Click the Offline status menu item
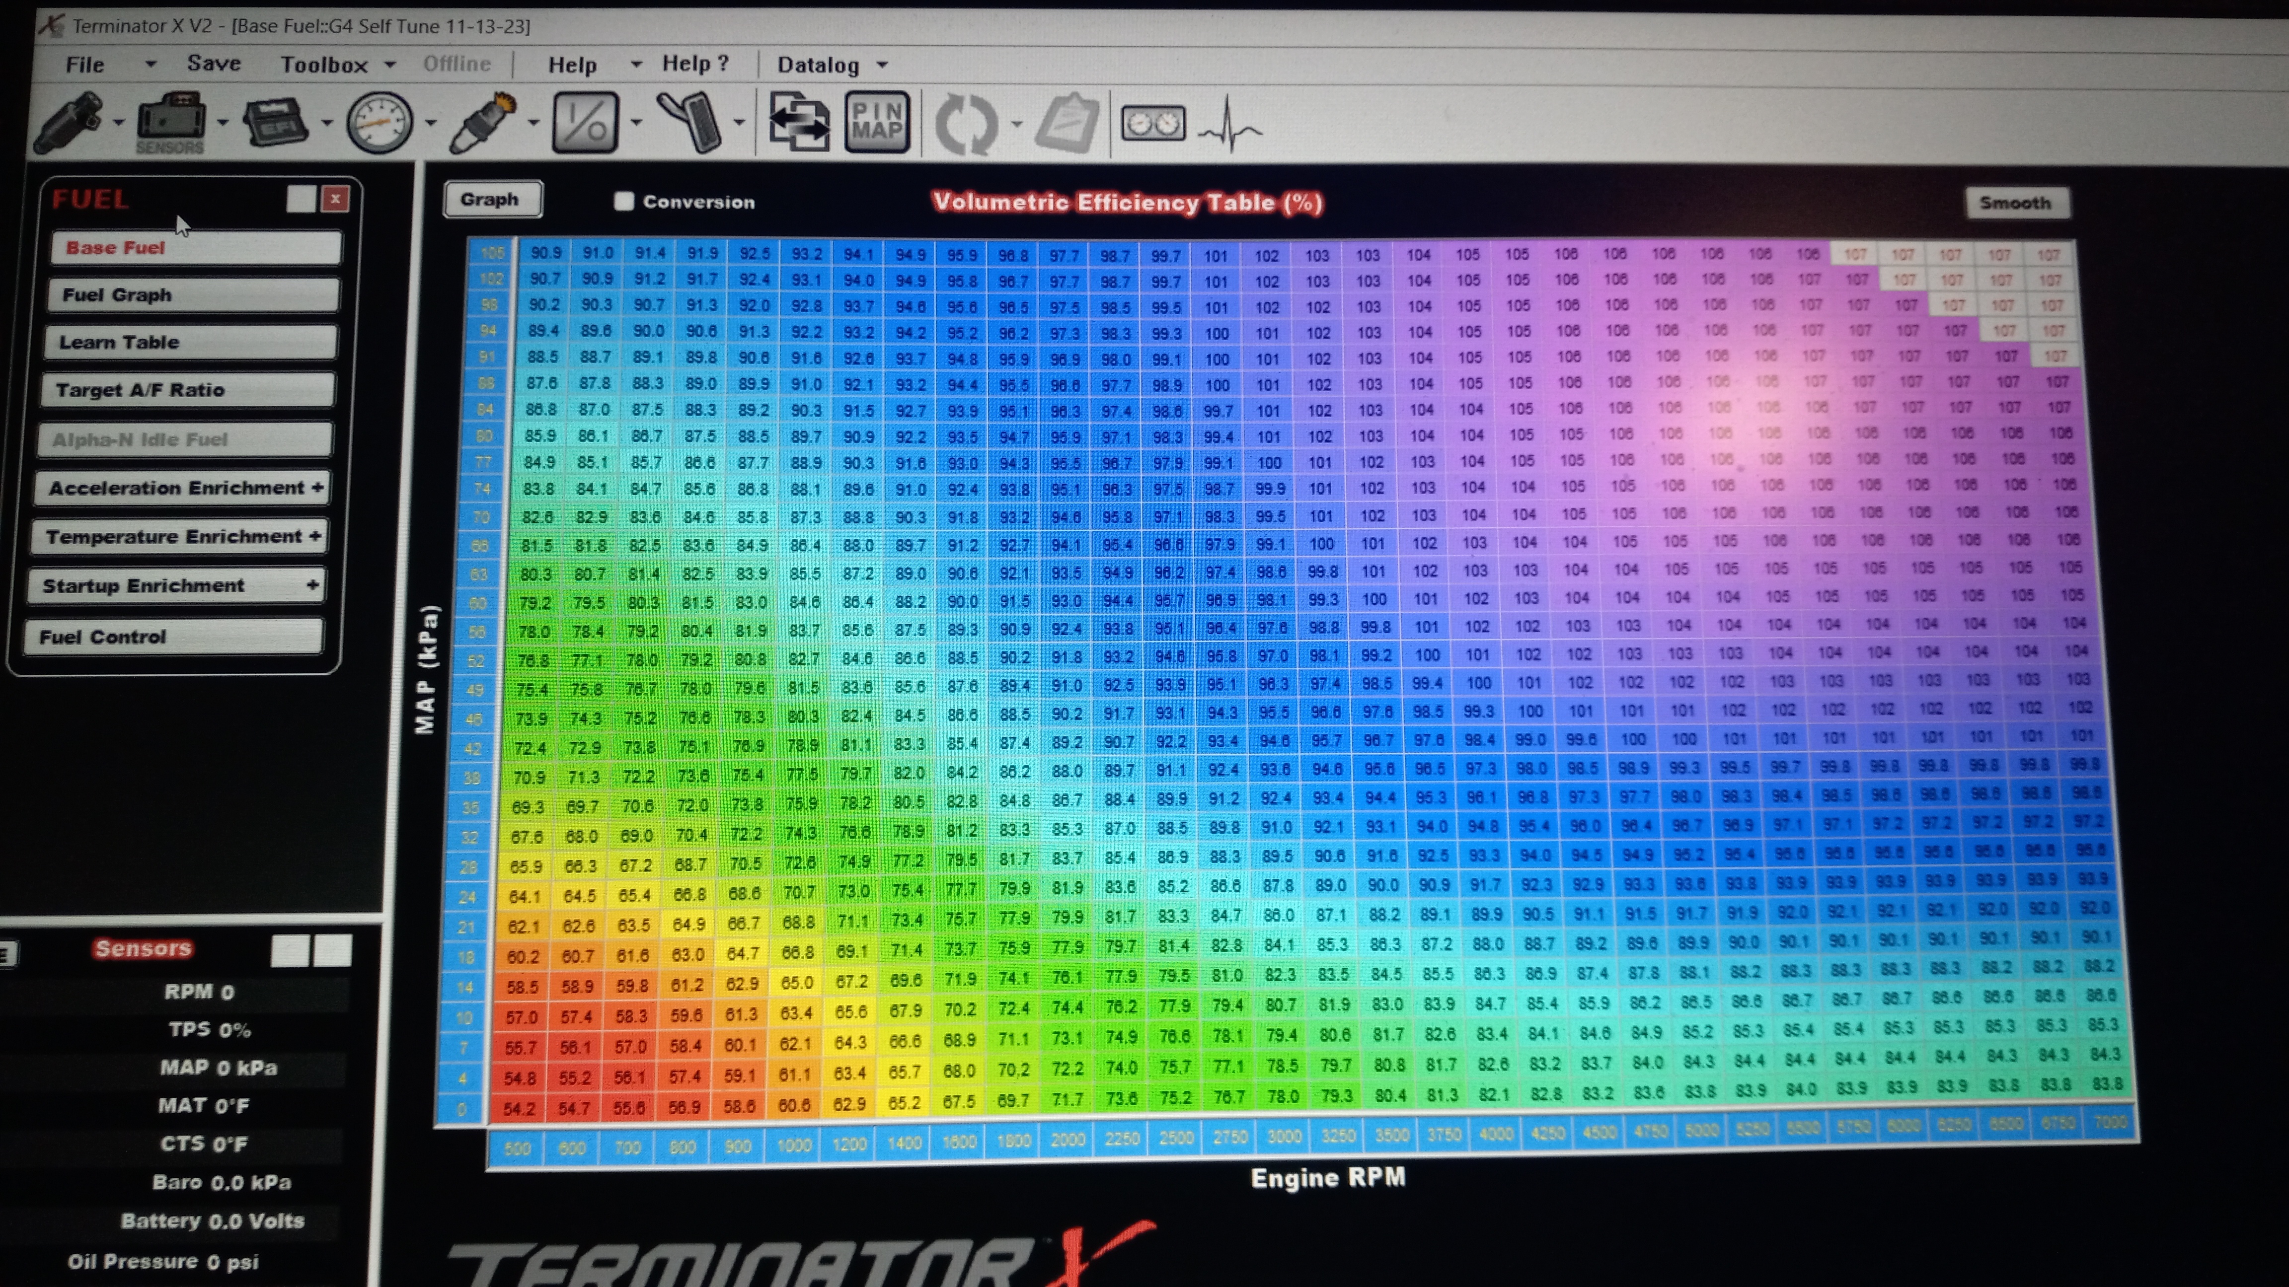This screenshot has height=1287, width=2289. (457, 64)
